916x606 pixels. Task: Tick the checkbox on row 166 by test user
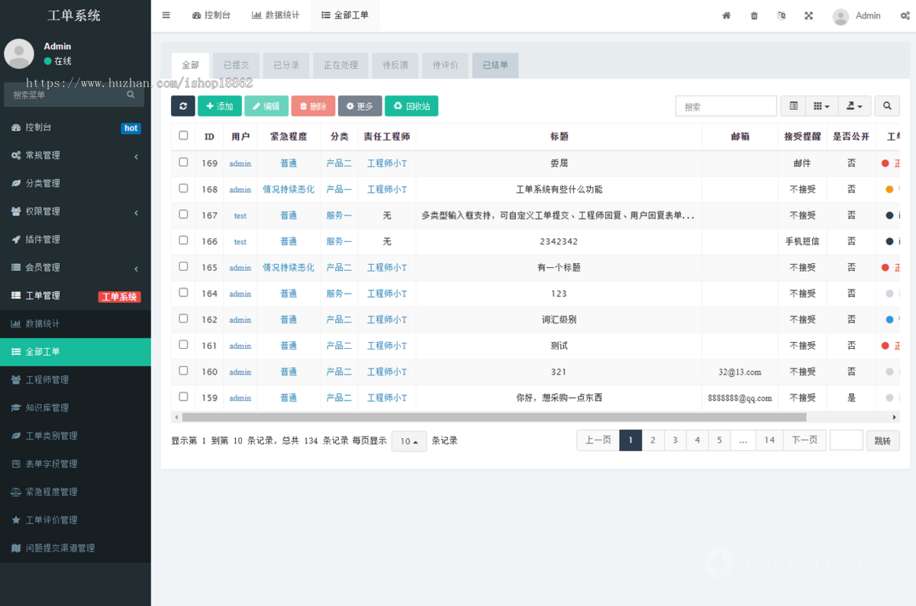click(x=183, y=241)
